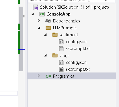Collapse the sentiment folder
The width and height of the screenshot is (119, 107).
point(46,35)
